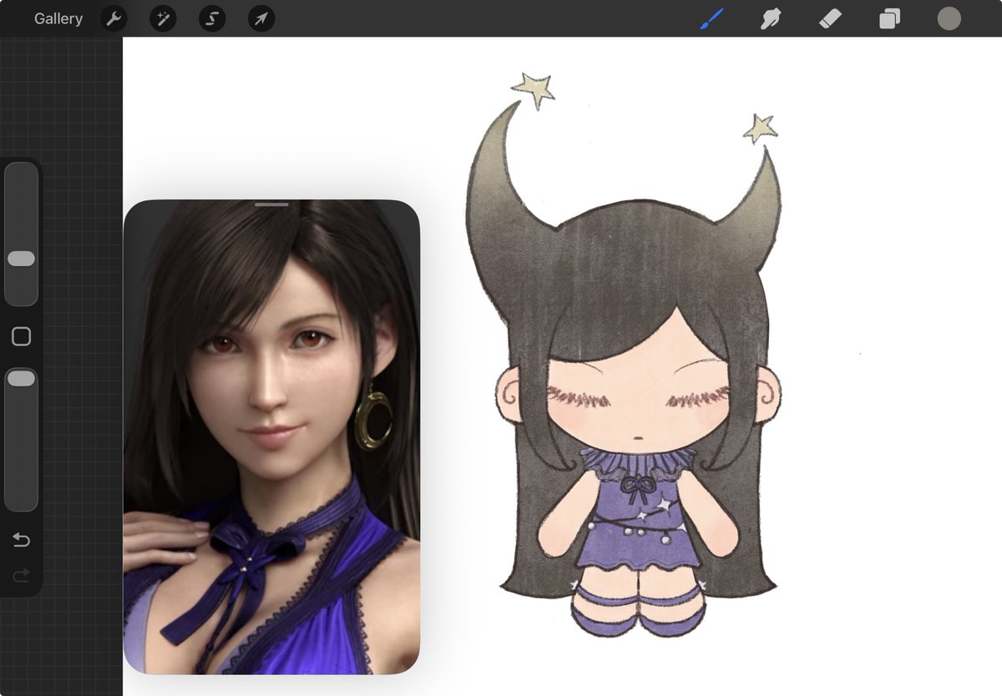Open the Adjustments magic wand menu
Screen dimensions: 1002x696
163,18
